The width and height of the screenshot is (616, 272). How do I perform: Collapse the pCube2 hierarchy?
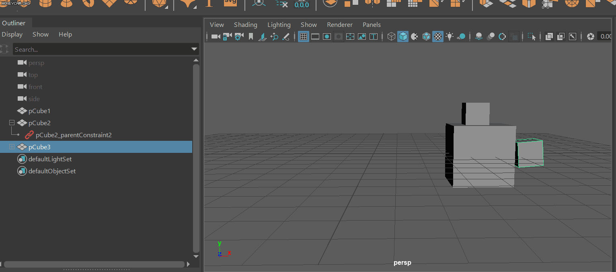pyautogui.click(x=12, y=123)
